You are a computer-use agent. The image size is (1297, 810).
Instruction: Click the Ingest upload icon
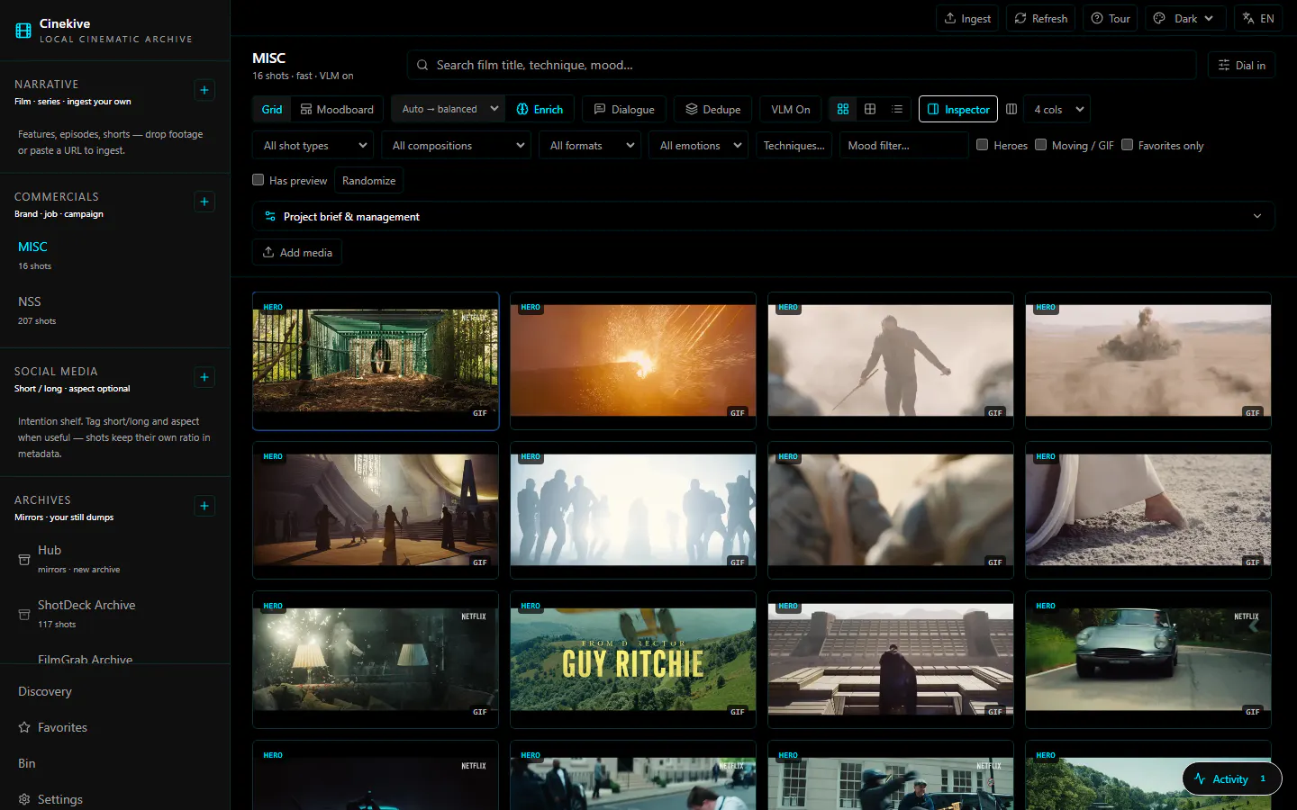(950, 18)
